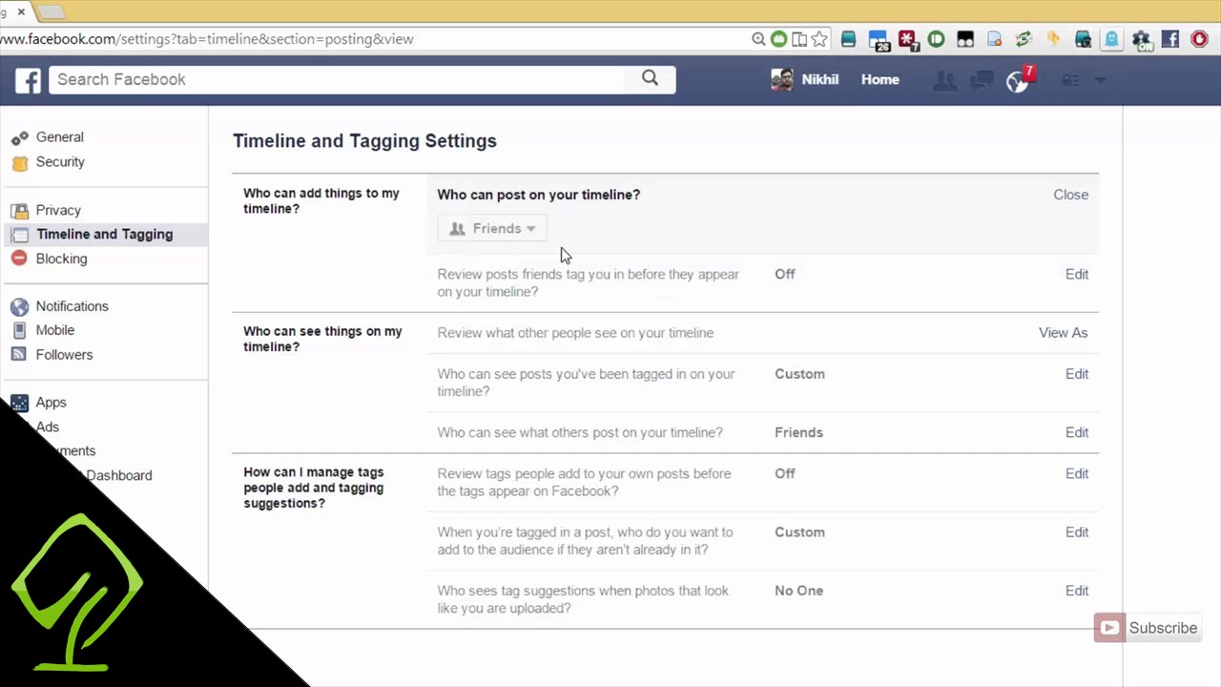Open the notifications globe with 7 badge
Viewport: 1221px width, 687px height.
(x=1019, y=80)
